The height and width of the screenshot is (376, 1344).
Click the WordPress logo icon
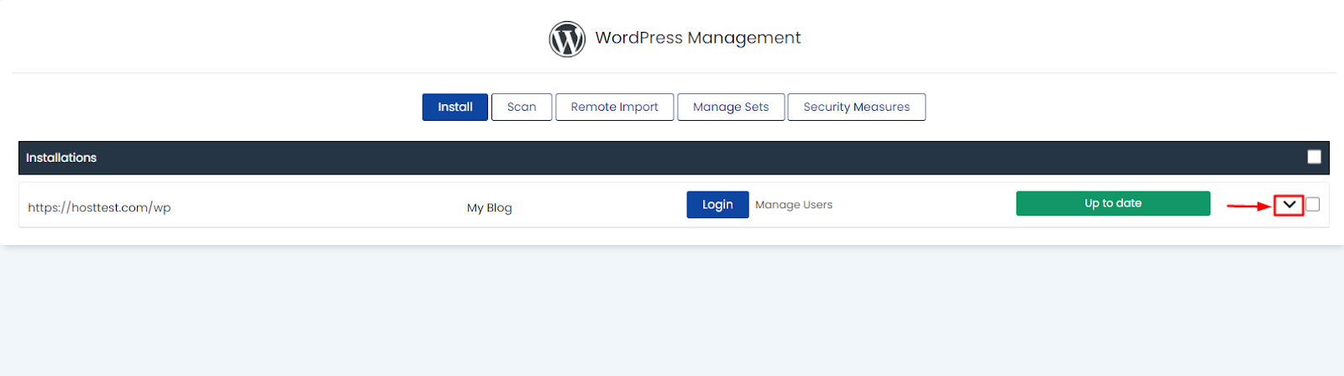[567, 39]
